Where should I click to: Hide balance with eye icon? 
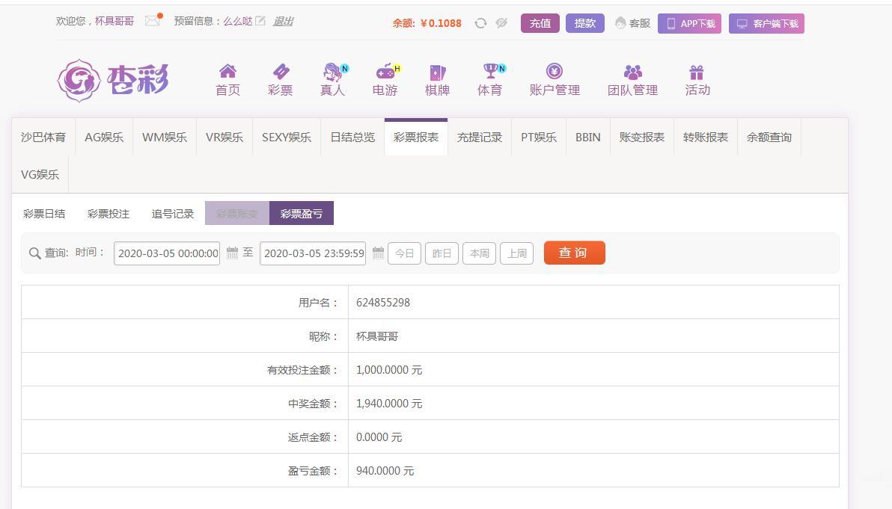click(501, 23)
